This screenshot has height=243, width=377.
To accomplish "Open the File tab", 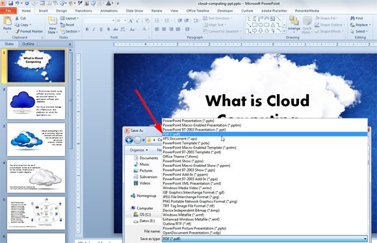I will click(8, 11).
